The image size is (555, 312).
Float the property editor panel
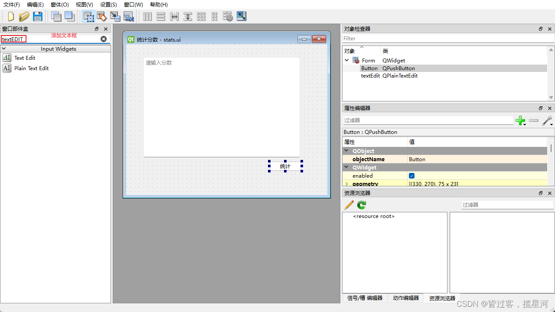pos(541,108)
